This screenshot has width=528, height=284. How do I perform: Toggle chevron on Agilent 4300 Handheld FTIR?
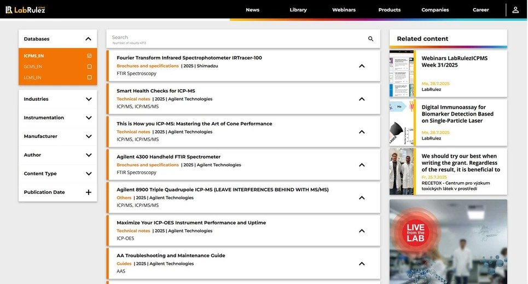(362, 165)
